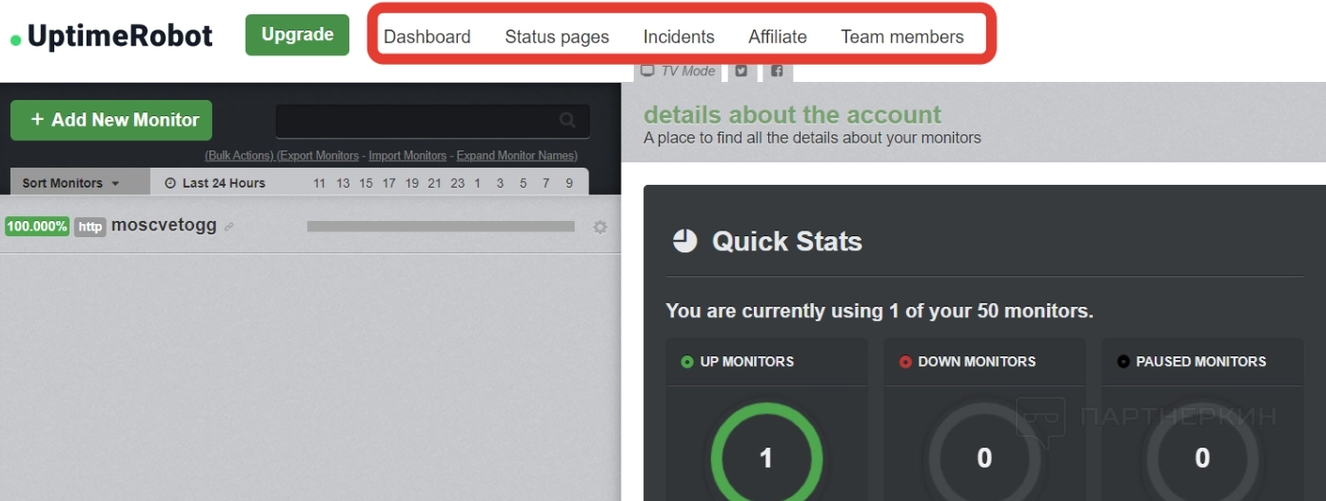The height and width of the screenshot is (501, 1326).
Task: Click the clock icon by Last 24 Hours
Action: [170, 183]
